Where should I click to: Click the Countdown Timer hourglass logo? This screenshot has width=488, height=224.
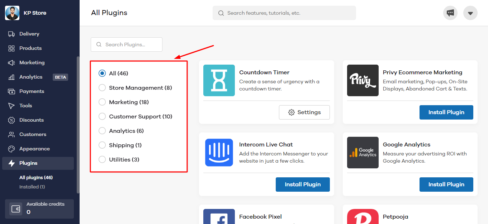click(x=219, y=80)
